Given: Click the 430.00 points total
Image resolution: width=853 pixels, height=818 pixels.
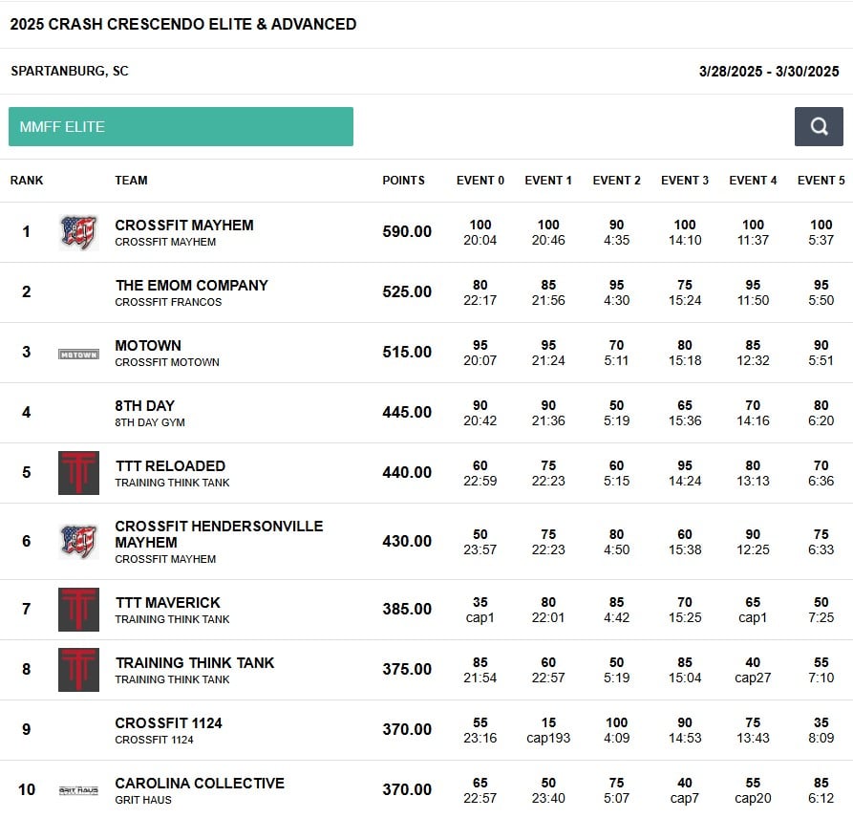Looking at the screenshot, I should point(406,541).
